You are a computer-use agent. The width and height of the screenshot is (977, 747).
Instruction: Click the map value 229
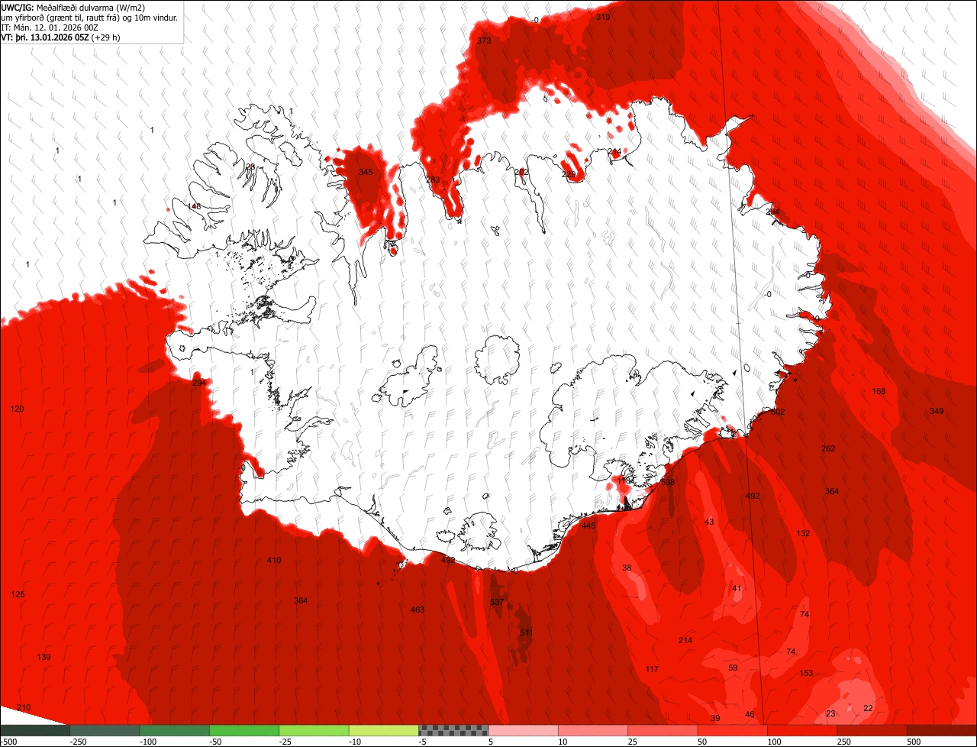click(569, 174)
